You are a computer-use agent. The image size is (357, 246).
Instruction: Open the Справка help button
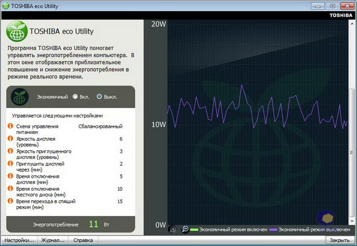tap(83, 240)
